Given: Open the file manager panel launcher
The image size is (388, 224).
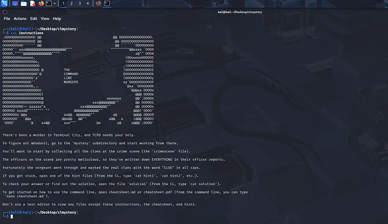Looking at the screenshot, I should pyautogui.click(x=24, y=4).
